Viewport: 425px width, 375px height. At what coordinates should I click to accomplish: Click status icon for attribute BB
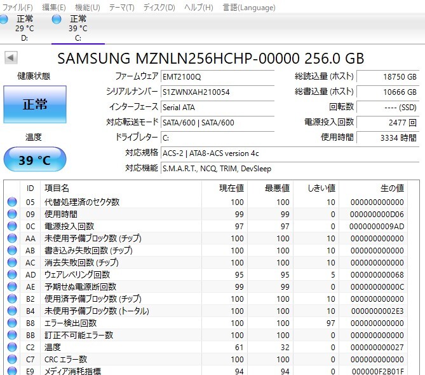[x=12, y=335]
